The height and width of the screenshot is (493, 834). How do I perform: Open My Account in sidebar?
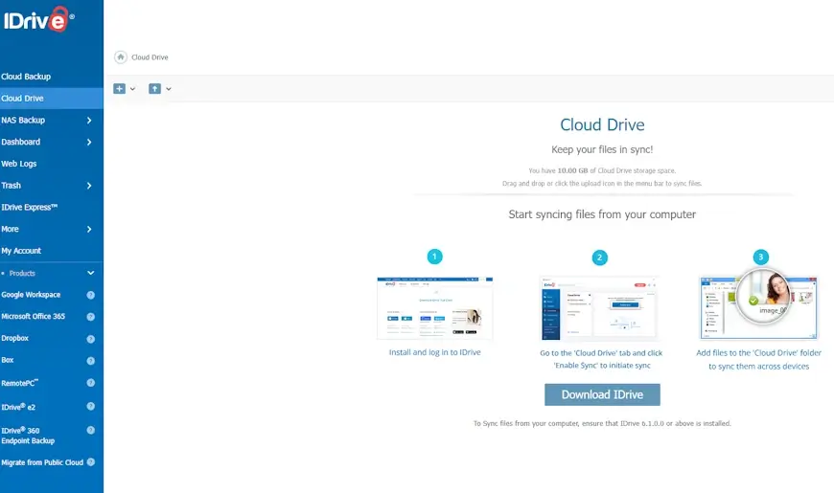pos(21,251)
